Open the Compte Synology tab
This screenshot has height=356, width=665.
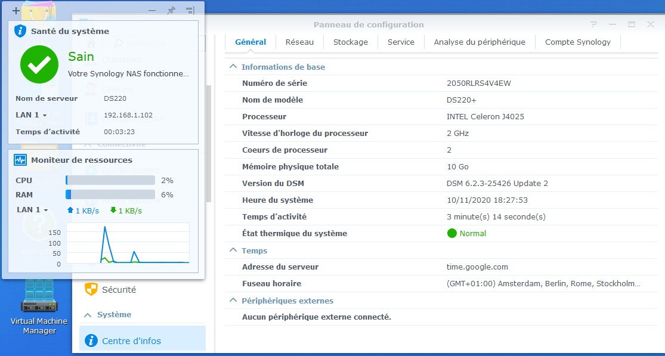tap(578, 42)
